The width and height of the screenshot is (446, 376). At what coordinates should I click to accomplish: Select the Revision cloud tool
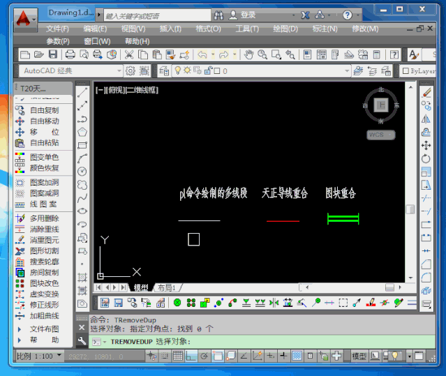coord(82,185)
